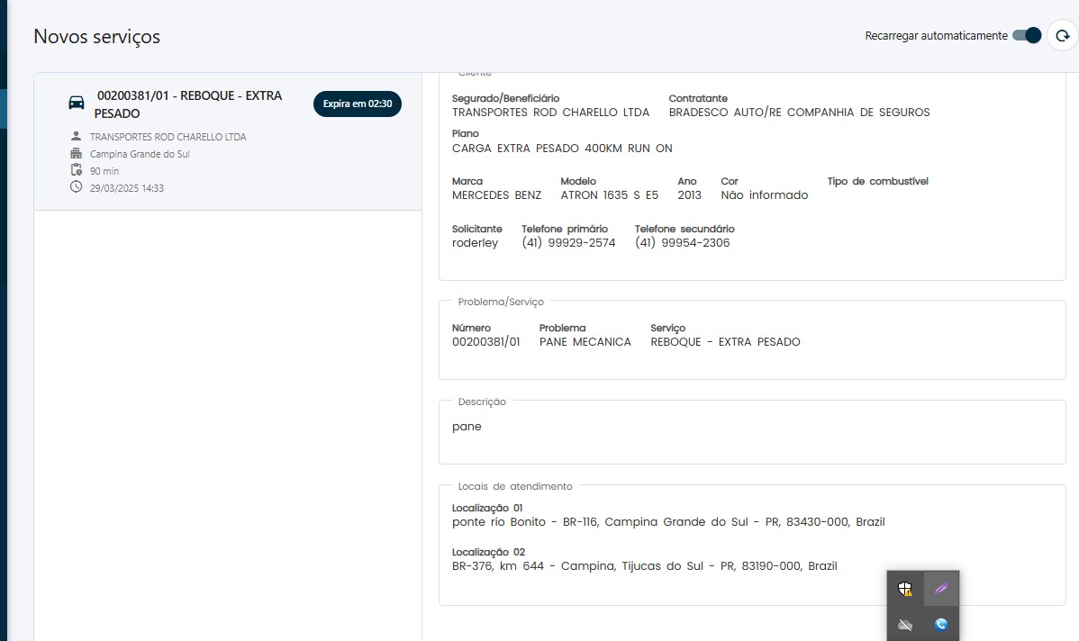Click the Localização 01 label

[487, 509]
